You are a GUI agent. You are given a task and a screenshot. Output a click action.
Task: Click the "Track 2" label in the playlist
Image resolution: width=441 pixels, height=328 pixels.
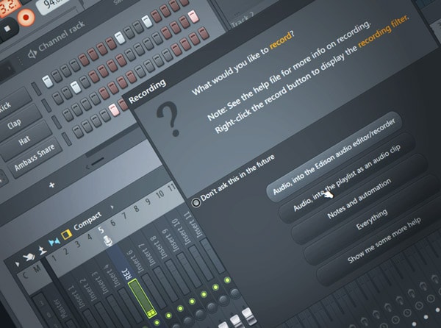pos(243,21)
